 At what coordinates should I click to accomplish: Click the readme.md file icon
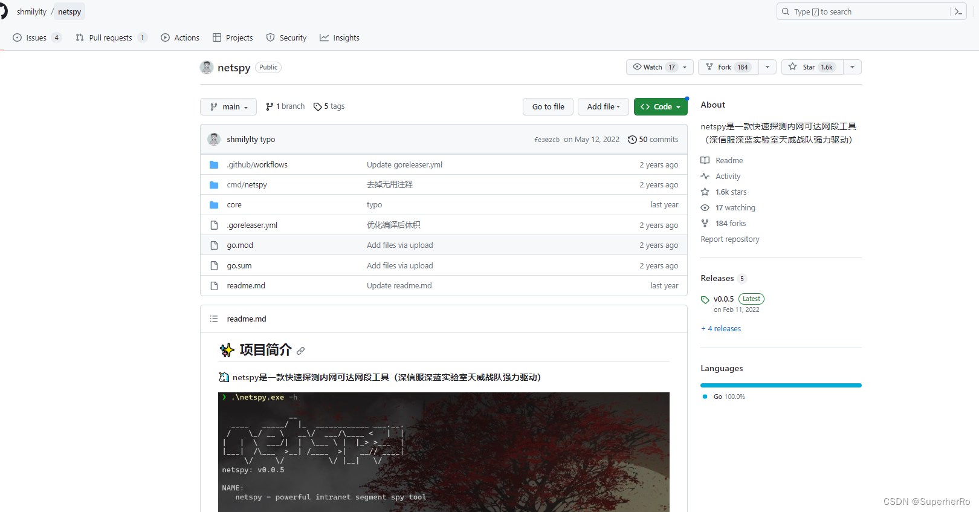[x=214, y=286]
